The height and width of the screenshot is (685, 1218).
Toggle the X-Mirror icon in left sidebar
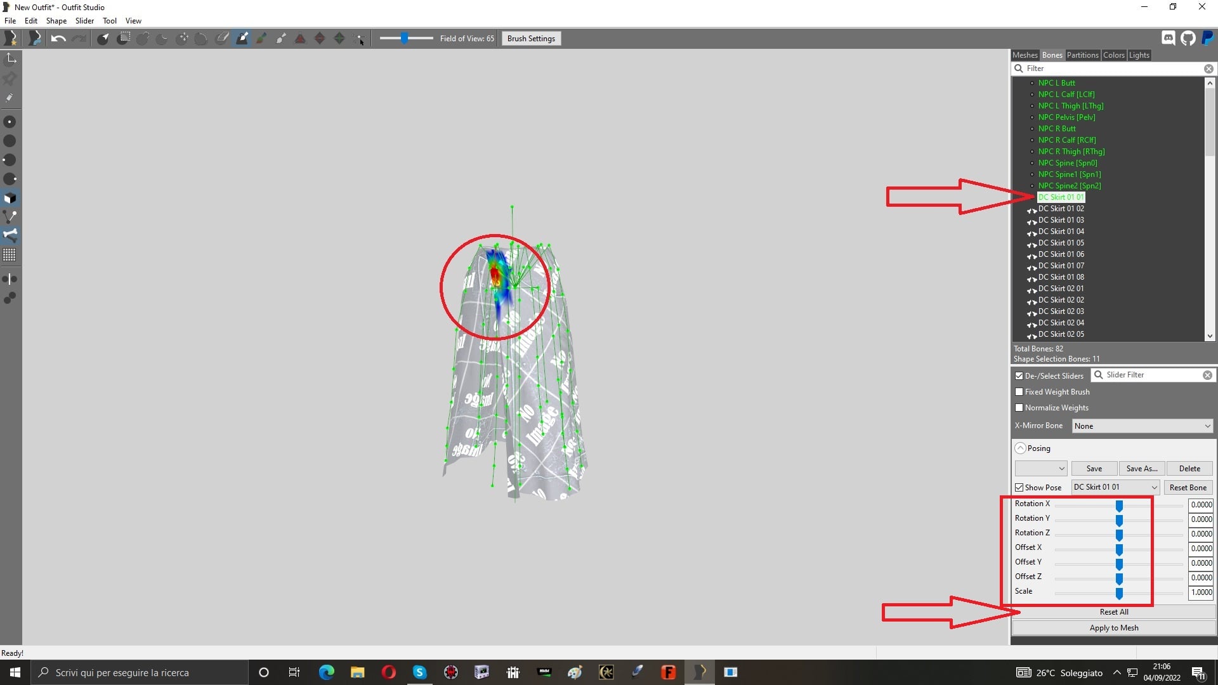tap(10, 279)
